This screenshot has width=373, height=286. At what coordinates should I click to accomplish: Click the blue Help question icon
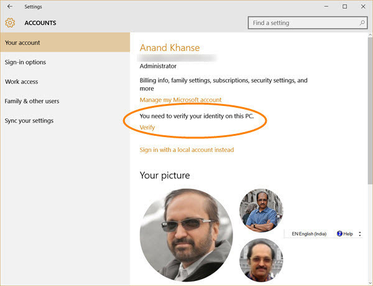[x=339, y=234]
